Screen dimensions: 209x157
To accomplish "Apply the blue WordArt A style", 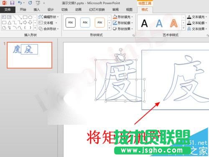I will pyautogui.click(x=159, y=23).
